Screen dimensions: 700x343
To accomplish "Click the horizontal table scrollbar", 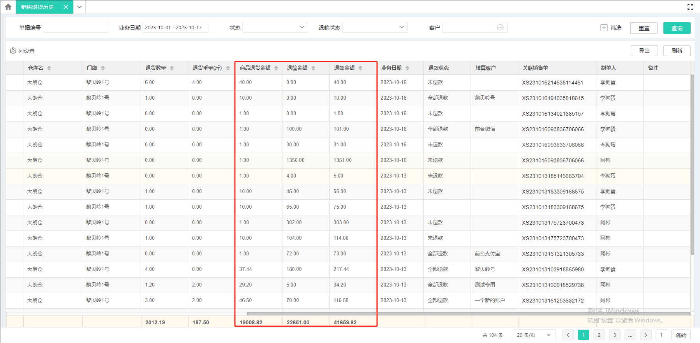I will click(x=468, y=313).
